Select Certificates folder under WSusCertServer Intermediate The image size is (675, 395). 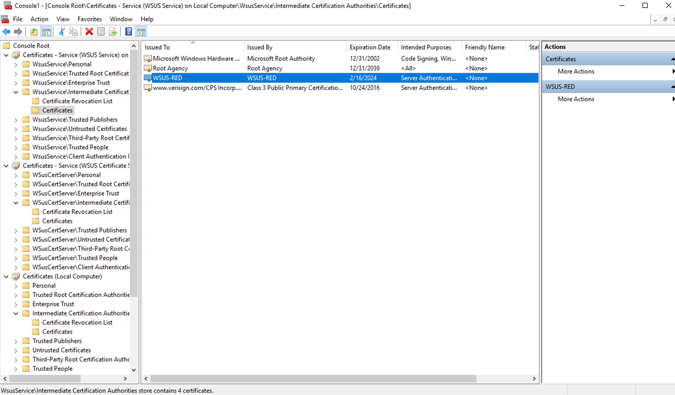tap(57, 221)
